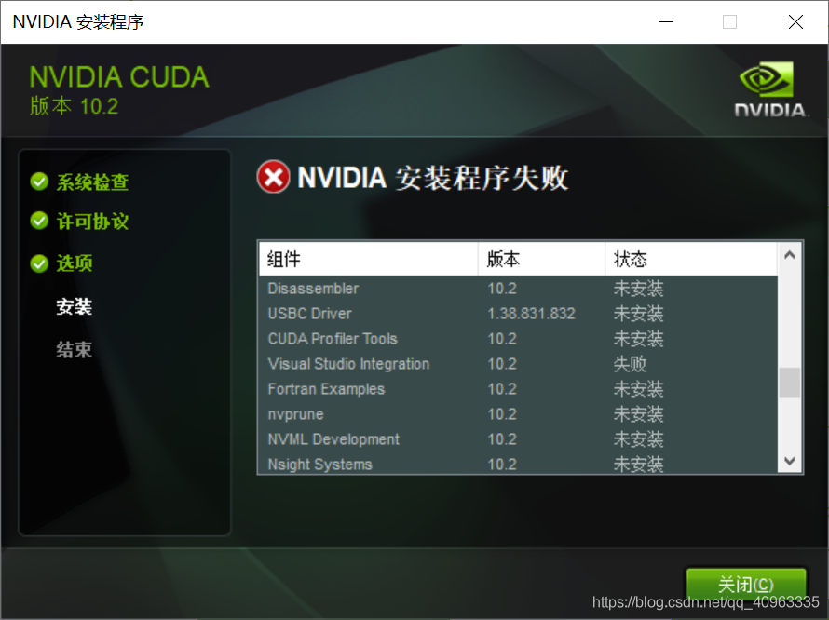This screenshot has width=829, height=620.
Task: Click the green checkmark beside 选项
Action: coord(39,263)
